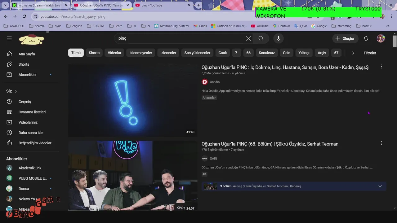
Task: Reload the page with refresh icon
Action: pyautogui.click(x=24, y=16)
